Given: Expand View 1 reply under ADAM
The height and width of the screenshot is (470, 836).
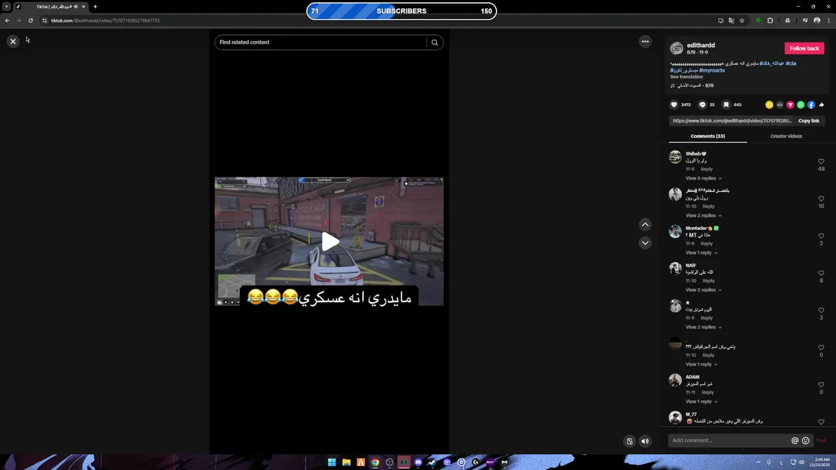Looking at the screenshot, I should tap(701, 401).
